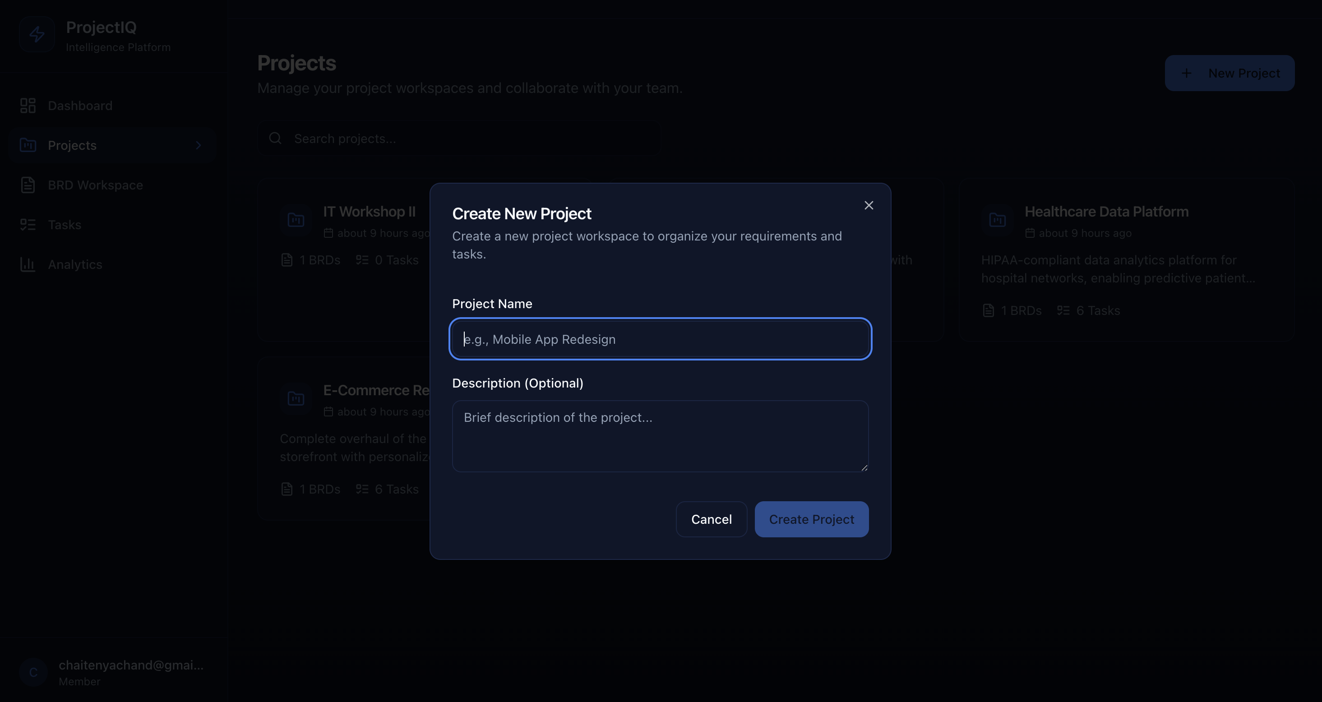Viewport: 1322px width, 702px height.
Task: Expand the Projects chevron arrow in sidebar
Action: [199, 146]
